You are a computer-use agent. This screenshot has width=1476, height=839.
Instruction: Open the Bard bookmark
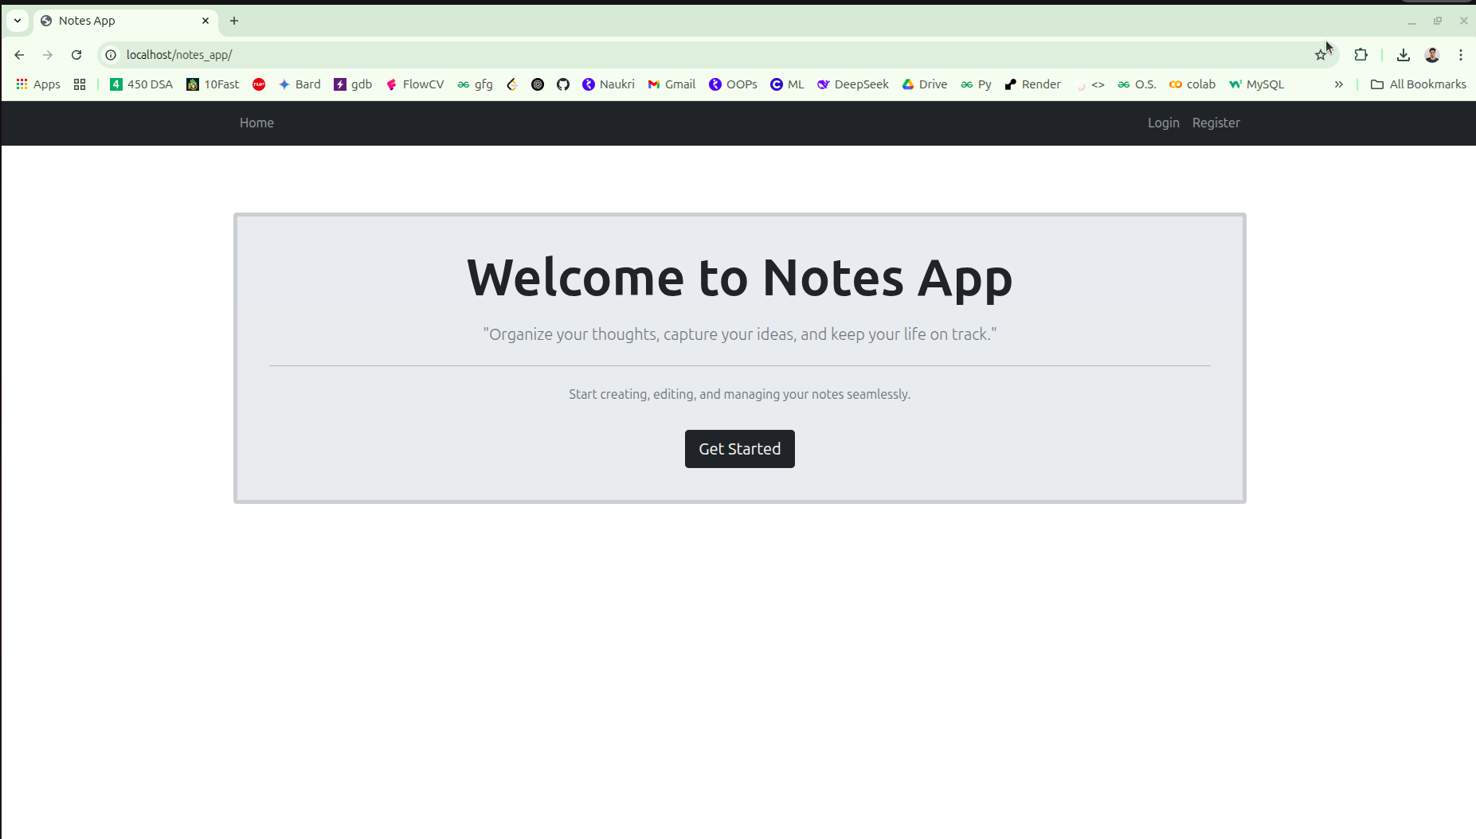pos(300,84)
